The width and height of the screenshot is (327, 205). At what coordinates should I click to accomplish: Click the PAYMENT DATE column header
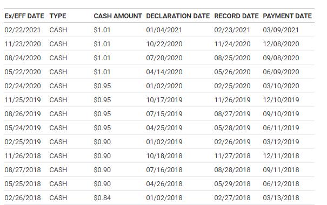coord(287,16)
